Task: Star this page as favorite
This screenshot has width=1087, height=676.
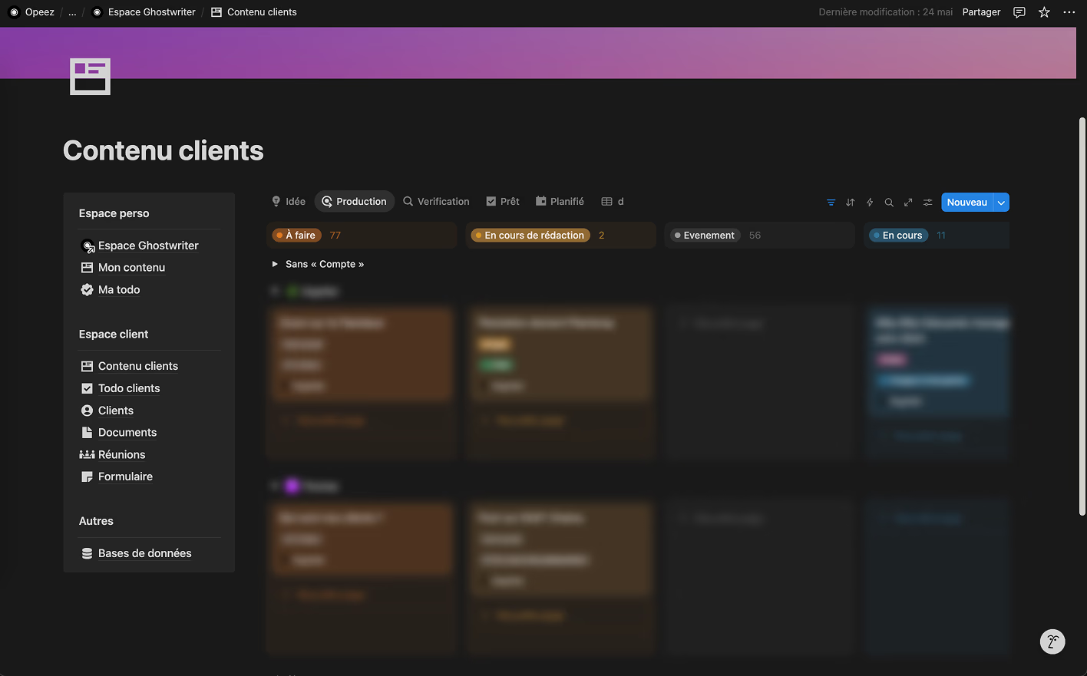Action: pos(1044,12)
